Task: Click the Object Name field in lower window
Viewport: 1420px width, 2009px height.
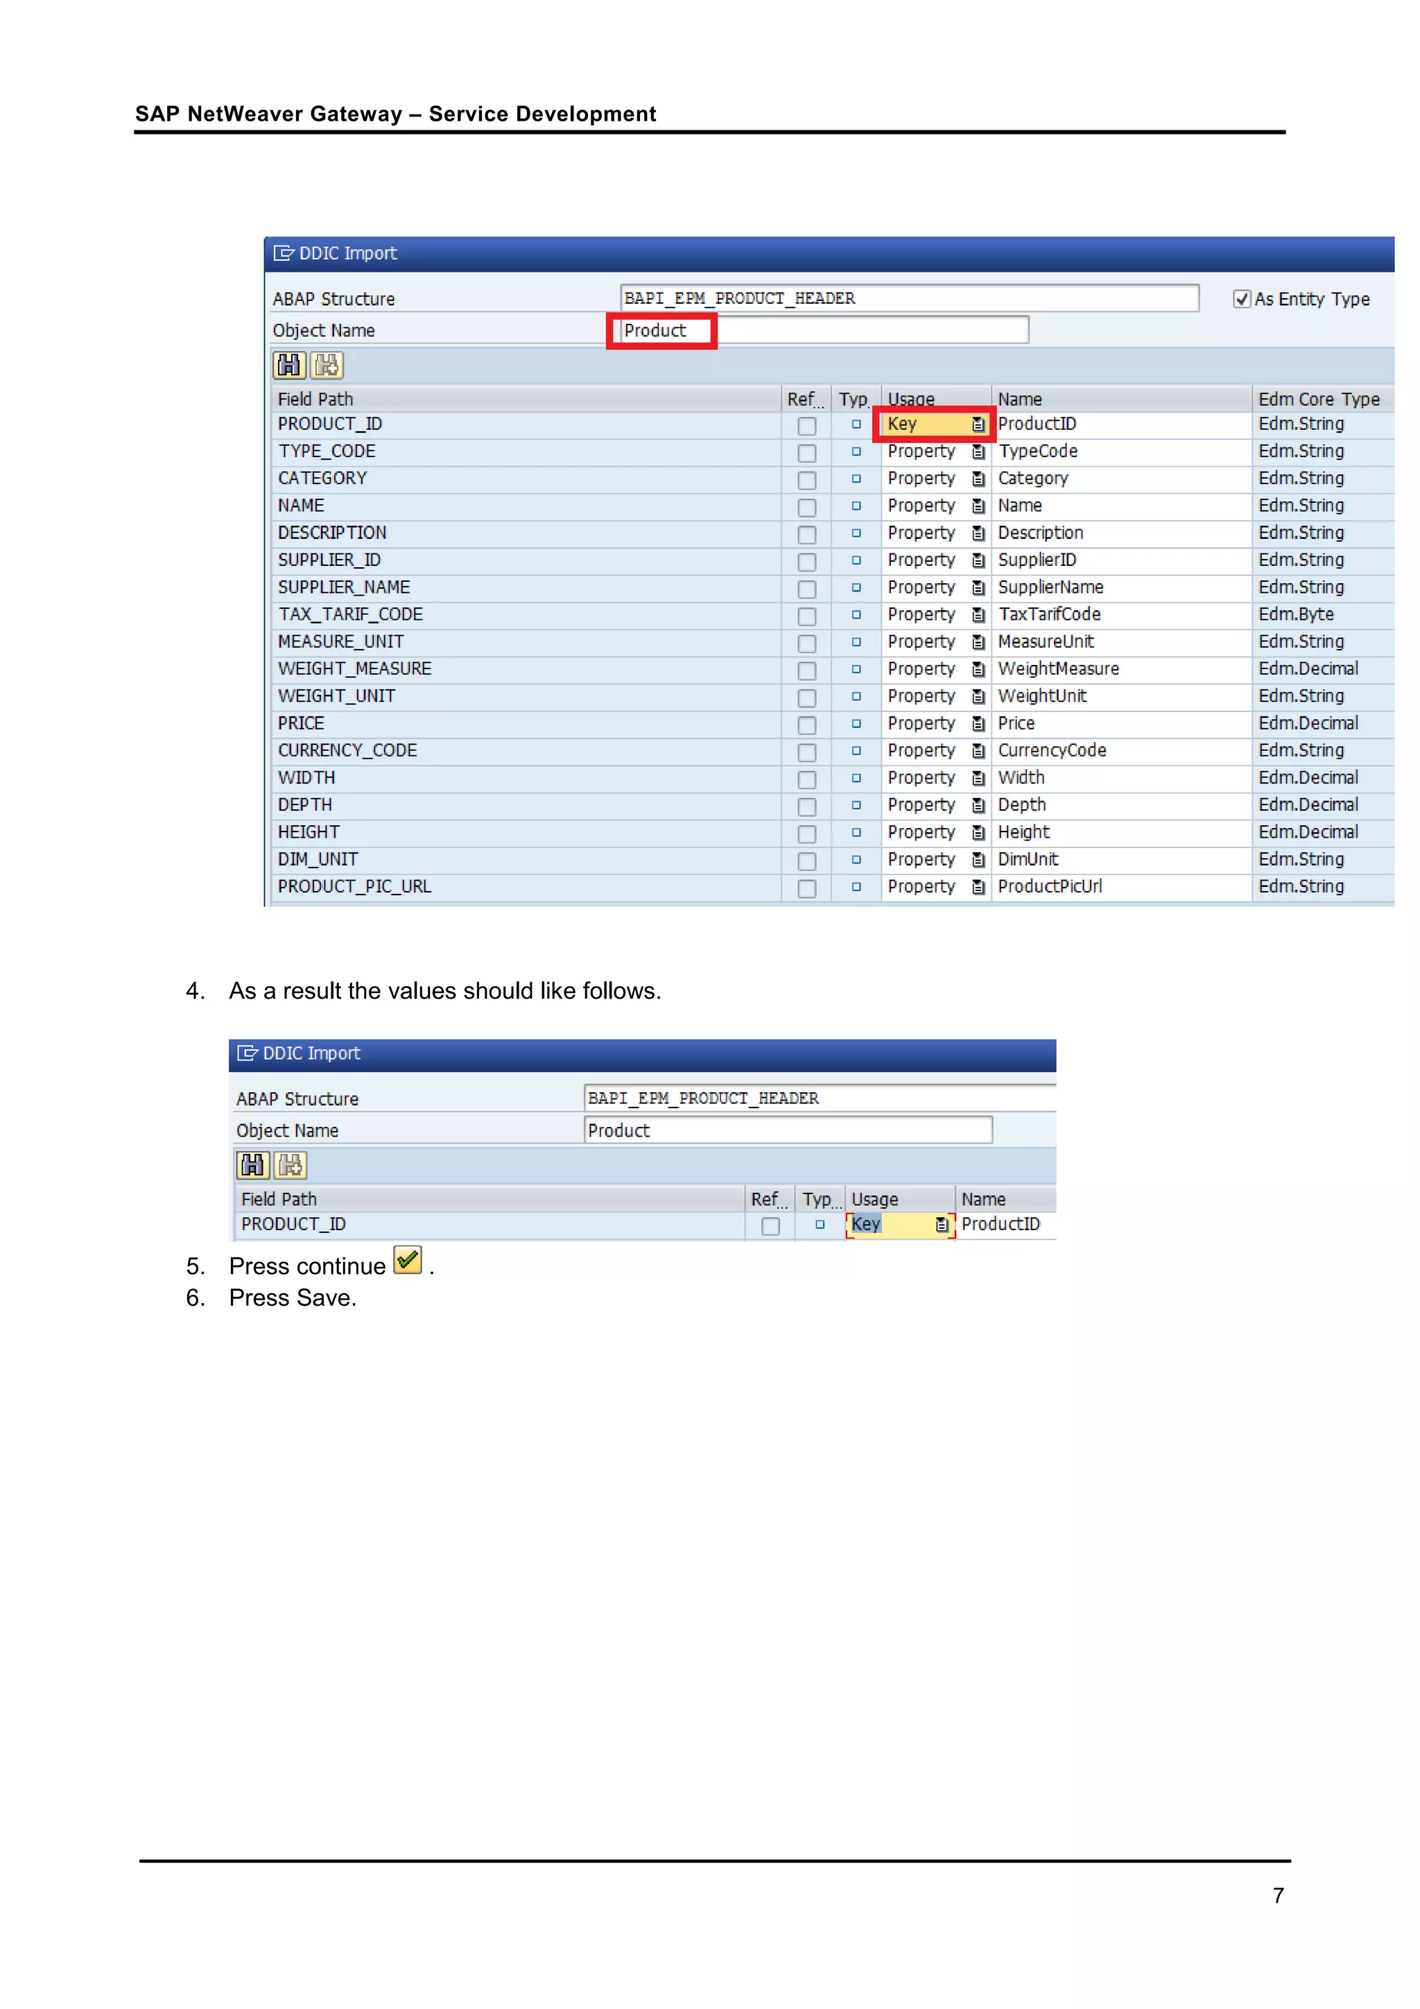Action: (788, 1130)
